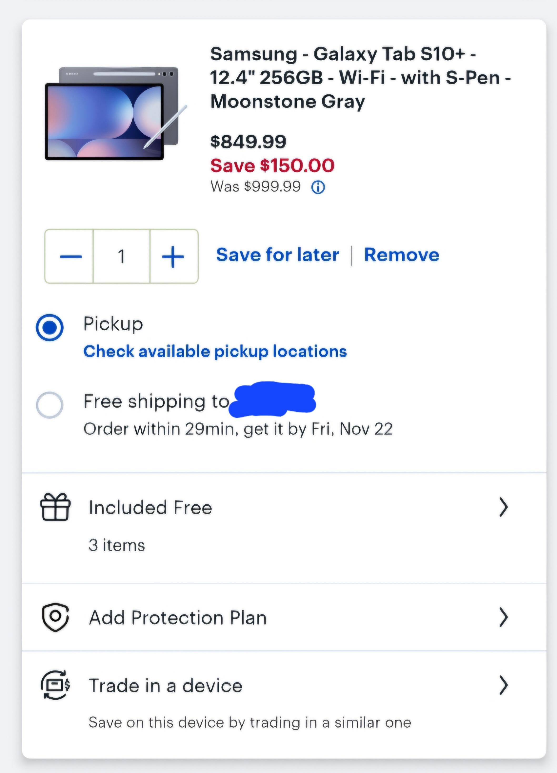Click the quantity field showing 1
The height and width of the screenshot is (773, 557).
[x=121, y=257]
